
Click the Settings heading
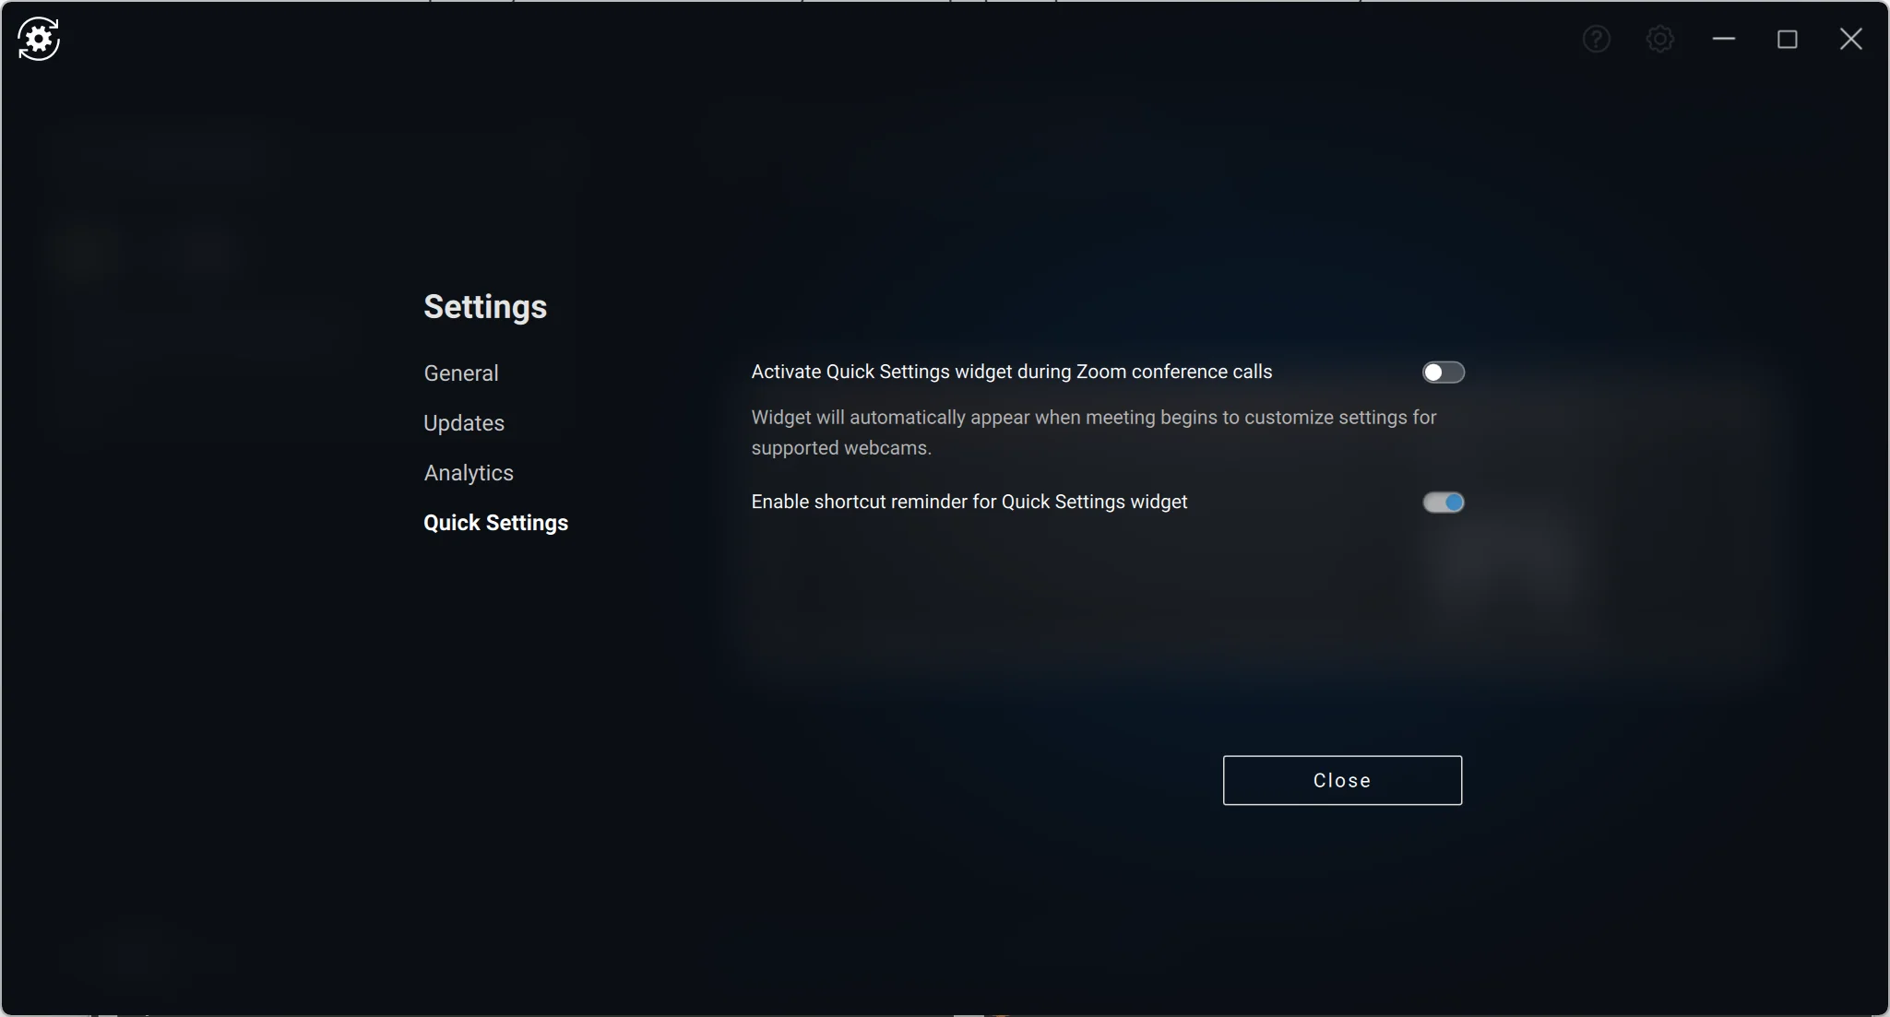click(x=485, y=307)
